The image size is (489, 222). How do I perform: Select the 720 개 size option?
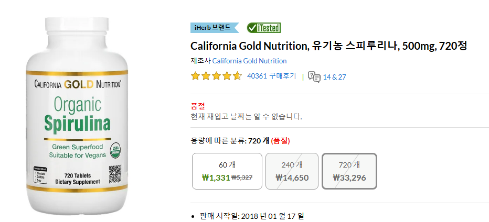point(349,171)
